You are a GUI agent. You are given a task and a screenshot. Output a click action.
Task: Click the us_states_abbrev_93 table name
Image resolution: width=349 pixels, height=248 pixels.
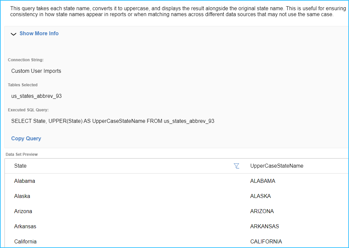tap(37, 96)
